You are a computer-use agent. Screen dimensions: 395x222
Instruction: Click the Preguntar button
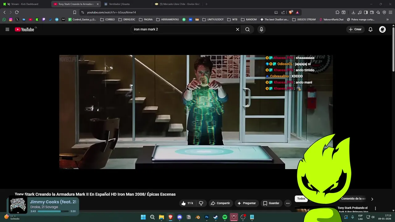(247, 203)
